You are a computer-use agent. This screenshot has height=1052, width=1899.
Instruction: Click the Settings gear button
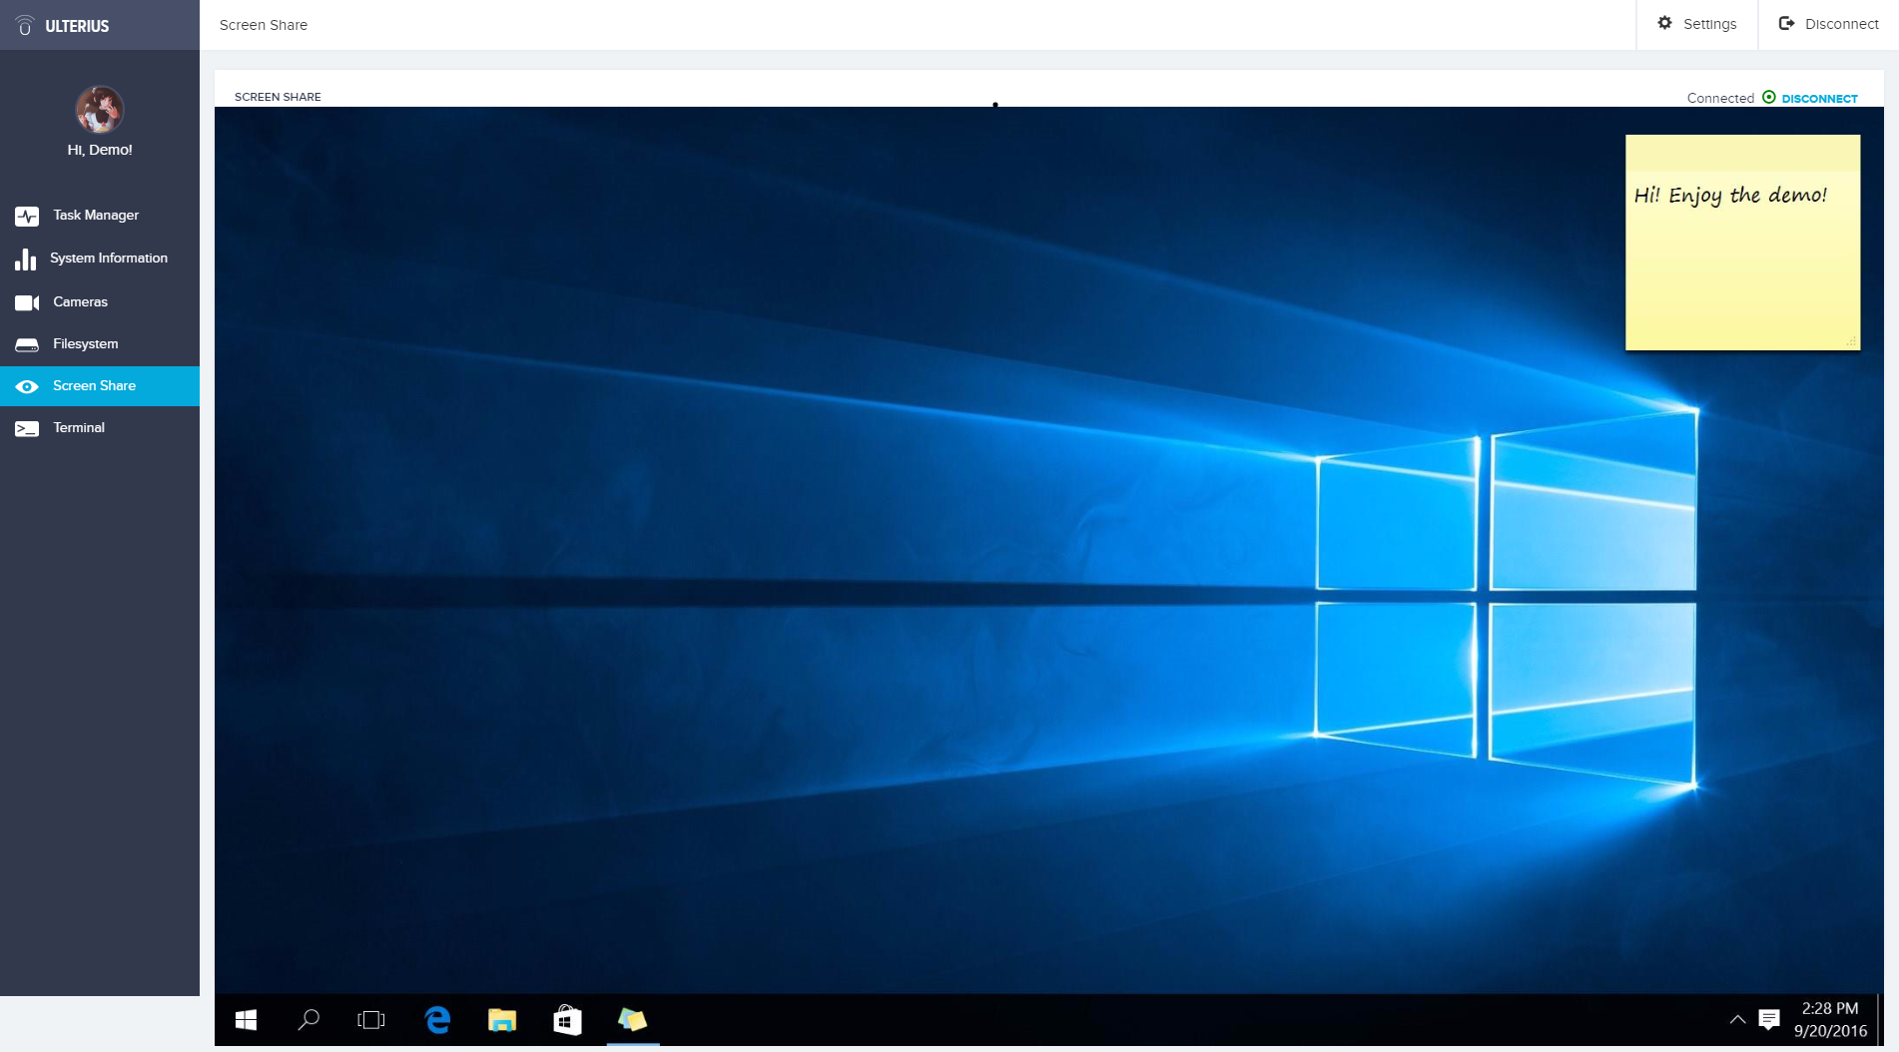(x=1696, y=24)
